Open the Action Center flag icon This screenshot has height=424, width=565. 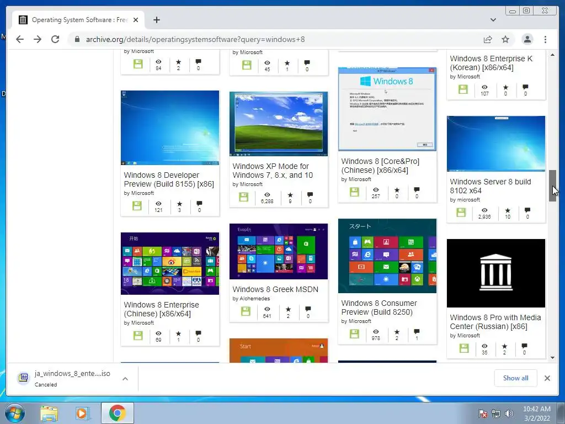(482, 414)
